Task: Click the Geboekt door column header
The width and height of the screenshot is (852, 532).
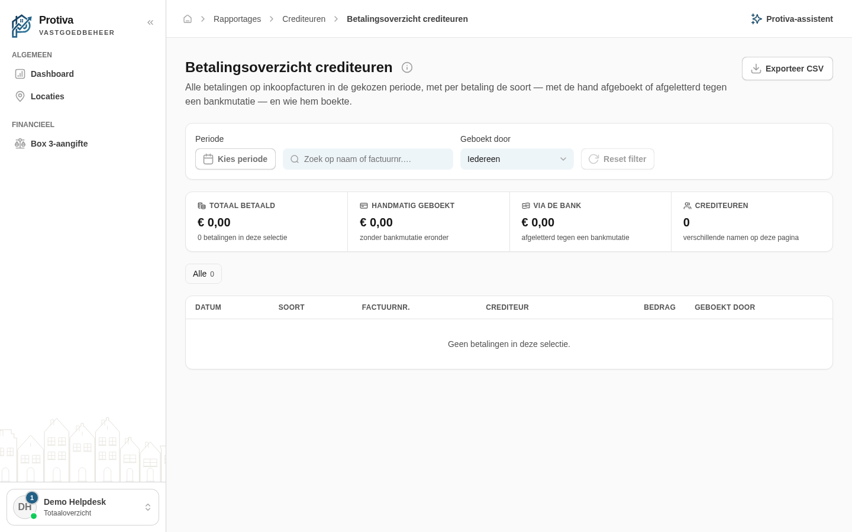Action: 725,307
